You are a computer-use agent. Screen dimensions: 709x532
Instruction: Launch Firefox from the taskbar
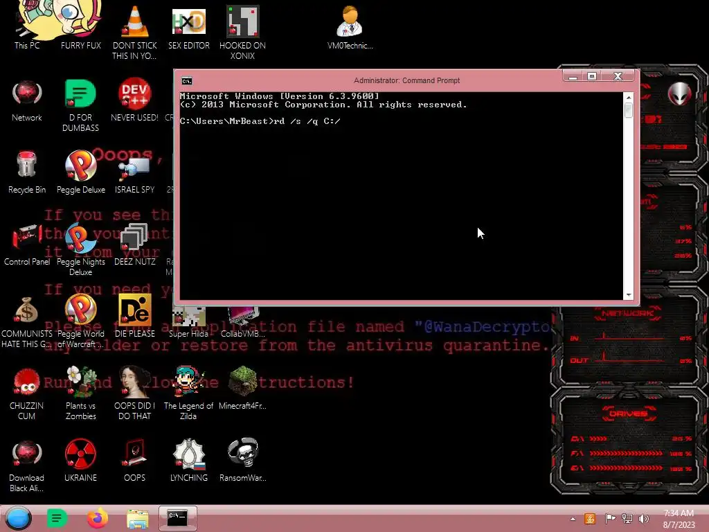(97, 518)
